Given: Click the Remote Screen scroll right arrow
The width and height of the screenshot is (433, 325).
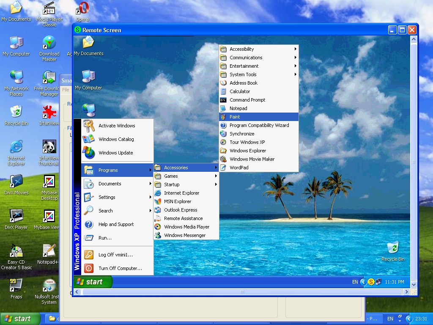Looking at the screenshot, I should click(x=406, y=292).
